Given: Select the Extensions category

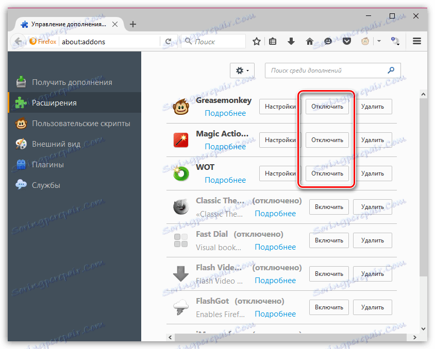Looking at the screenshot, I should point(74,103).
